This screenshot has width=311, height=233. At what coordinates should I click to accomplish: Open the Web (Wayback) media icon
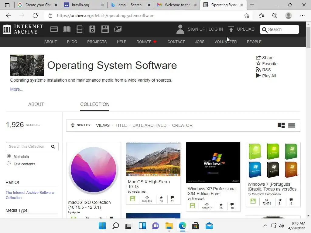54,29
